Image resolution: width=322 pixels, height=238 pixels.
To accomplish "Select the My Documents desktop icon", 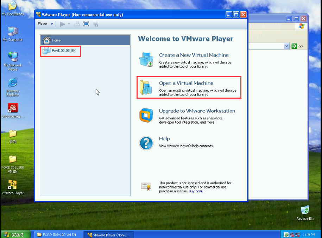I will pyautogui.click(x=13, y=8).
